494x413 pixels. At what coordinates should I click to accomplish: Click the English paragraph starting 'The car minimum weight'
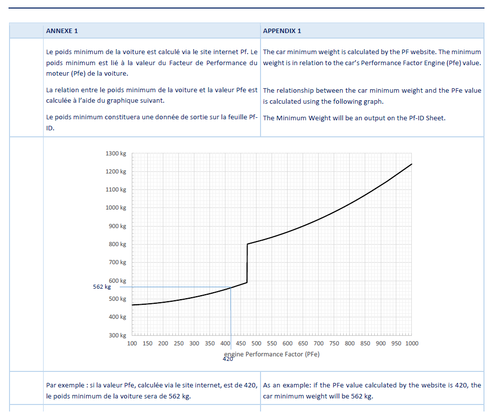pyautogui.click(x=372, y=57)
